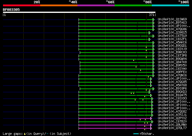This screenshot has height=136, width=192.
Task: Open hit UniRef100_B9TAG3
Action: click(x=172, y=23)
